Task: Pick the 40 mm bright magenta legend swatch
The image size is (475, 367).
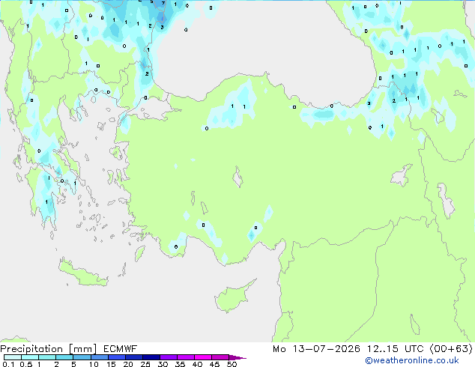Action: point(203,357)
